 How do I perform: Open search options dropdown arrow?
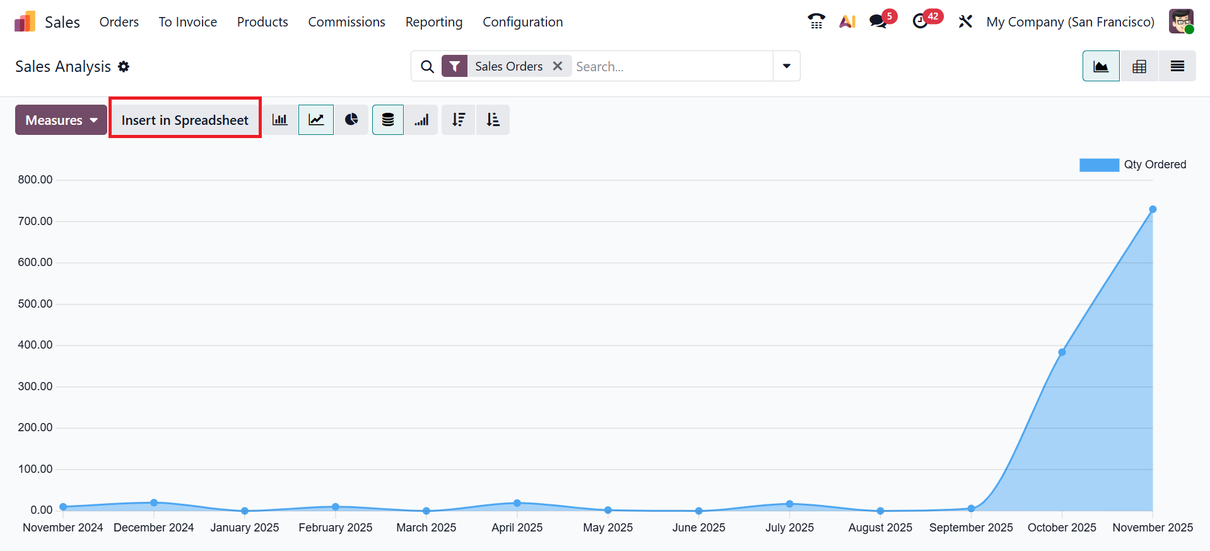click(x=787, y=66)
